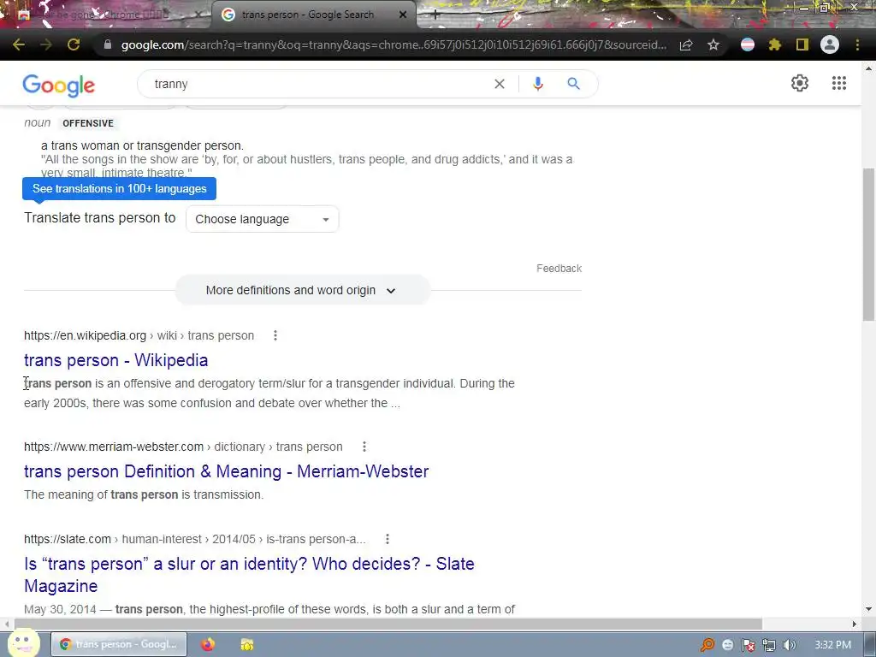Open the Chrome three-dot menu
Screen dimensions: 876x657
(857, 44)
